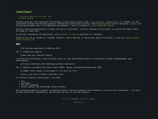Viewport: 158px width, 119px height.
Task: Click the question about handling hazardous substances
Action: (x=49, y=64)
